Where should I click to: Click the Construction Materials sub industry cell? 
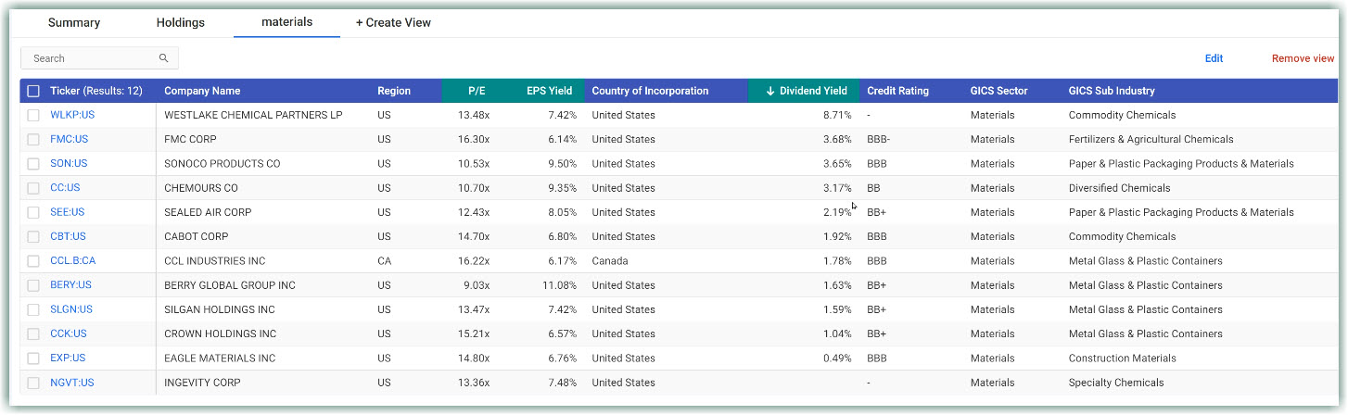[x=1122, y=358]
